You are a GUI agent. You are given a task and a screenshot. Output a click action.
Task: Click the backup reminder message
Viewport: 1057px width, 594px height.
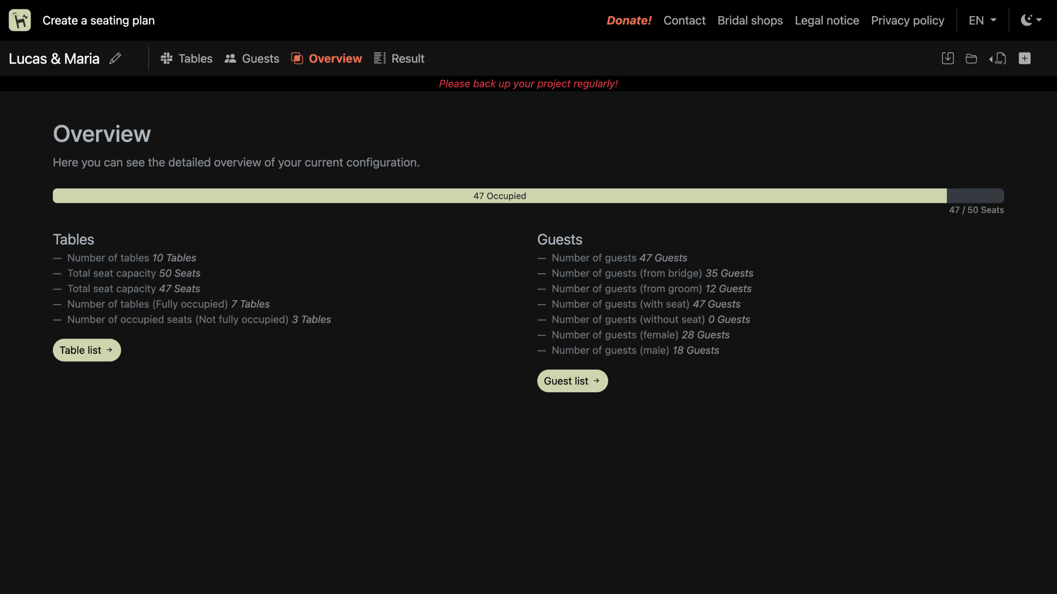point(528,83)
